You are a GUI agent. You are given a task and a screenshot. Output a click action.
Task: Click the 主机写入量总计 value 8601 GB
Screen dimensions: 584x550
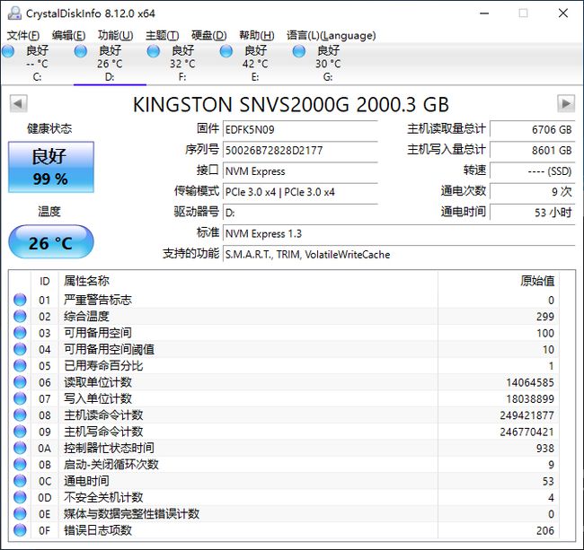click(533, 150)
